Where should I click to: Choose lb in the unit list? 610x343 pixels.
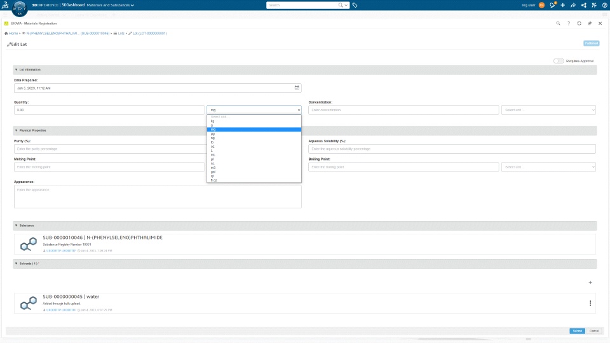tap(254, 142)
